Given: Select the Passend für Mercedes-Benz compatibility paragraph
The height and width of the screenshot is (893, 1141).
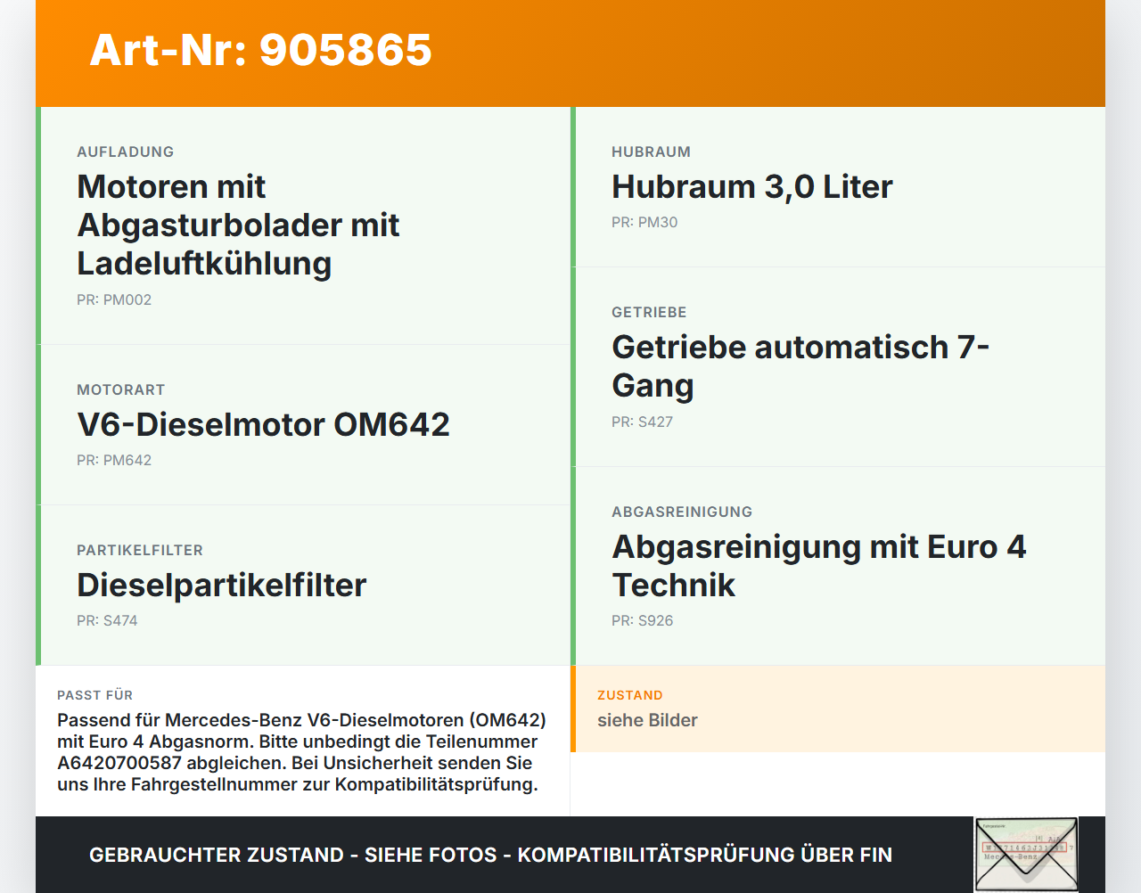Looking at the screenshot, I should point(302,752).
